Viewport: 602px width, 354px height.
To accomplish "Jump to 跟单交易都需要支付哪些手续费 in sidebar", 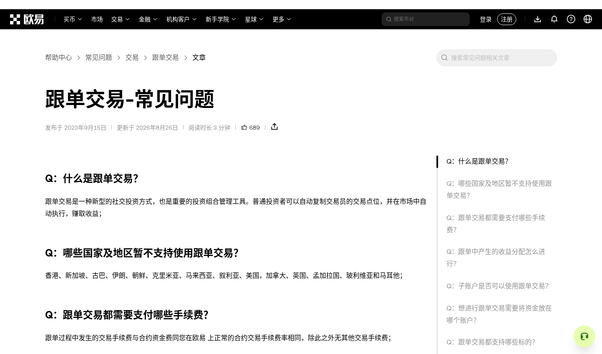I will (x=496, y=224).
